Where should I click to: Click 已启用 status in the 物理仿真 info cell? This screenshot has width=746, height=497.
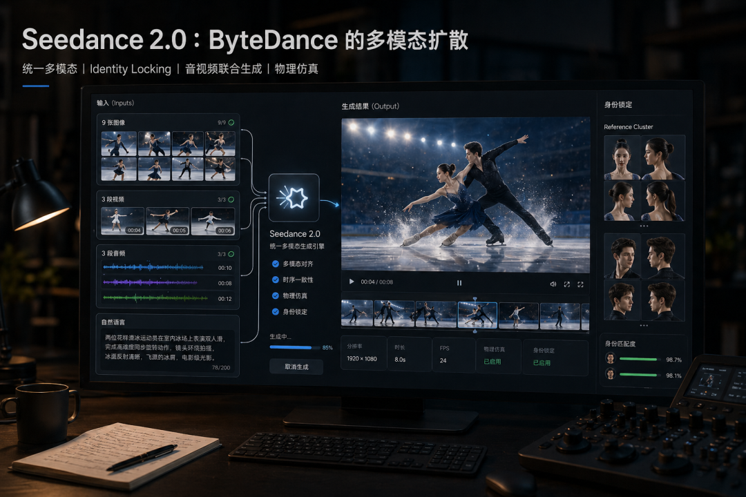point(492,362)
